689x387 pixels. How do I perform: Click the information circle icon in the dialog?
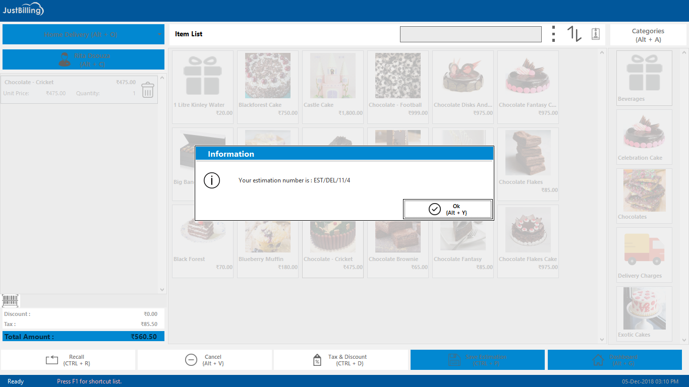[212, 180]
